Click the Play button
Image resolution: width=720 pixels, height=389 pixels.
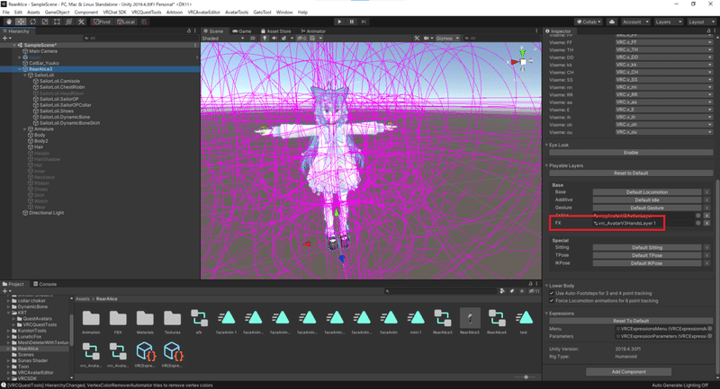339,22
